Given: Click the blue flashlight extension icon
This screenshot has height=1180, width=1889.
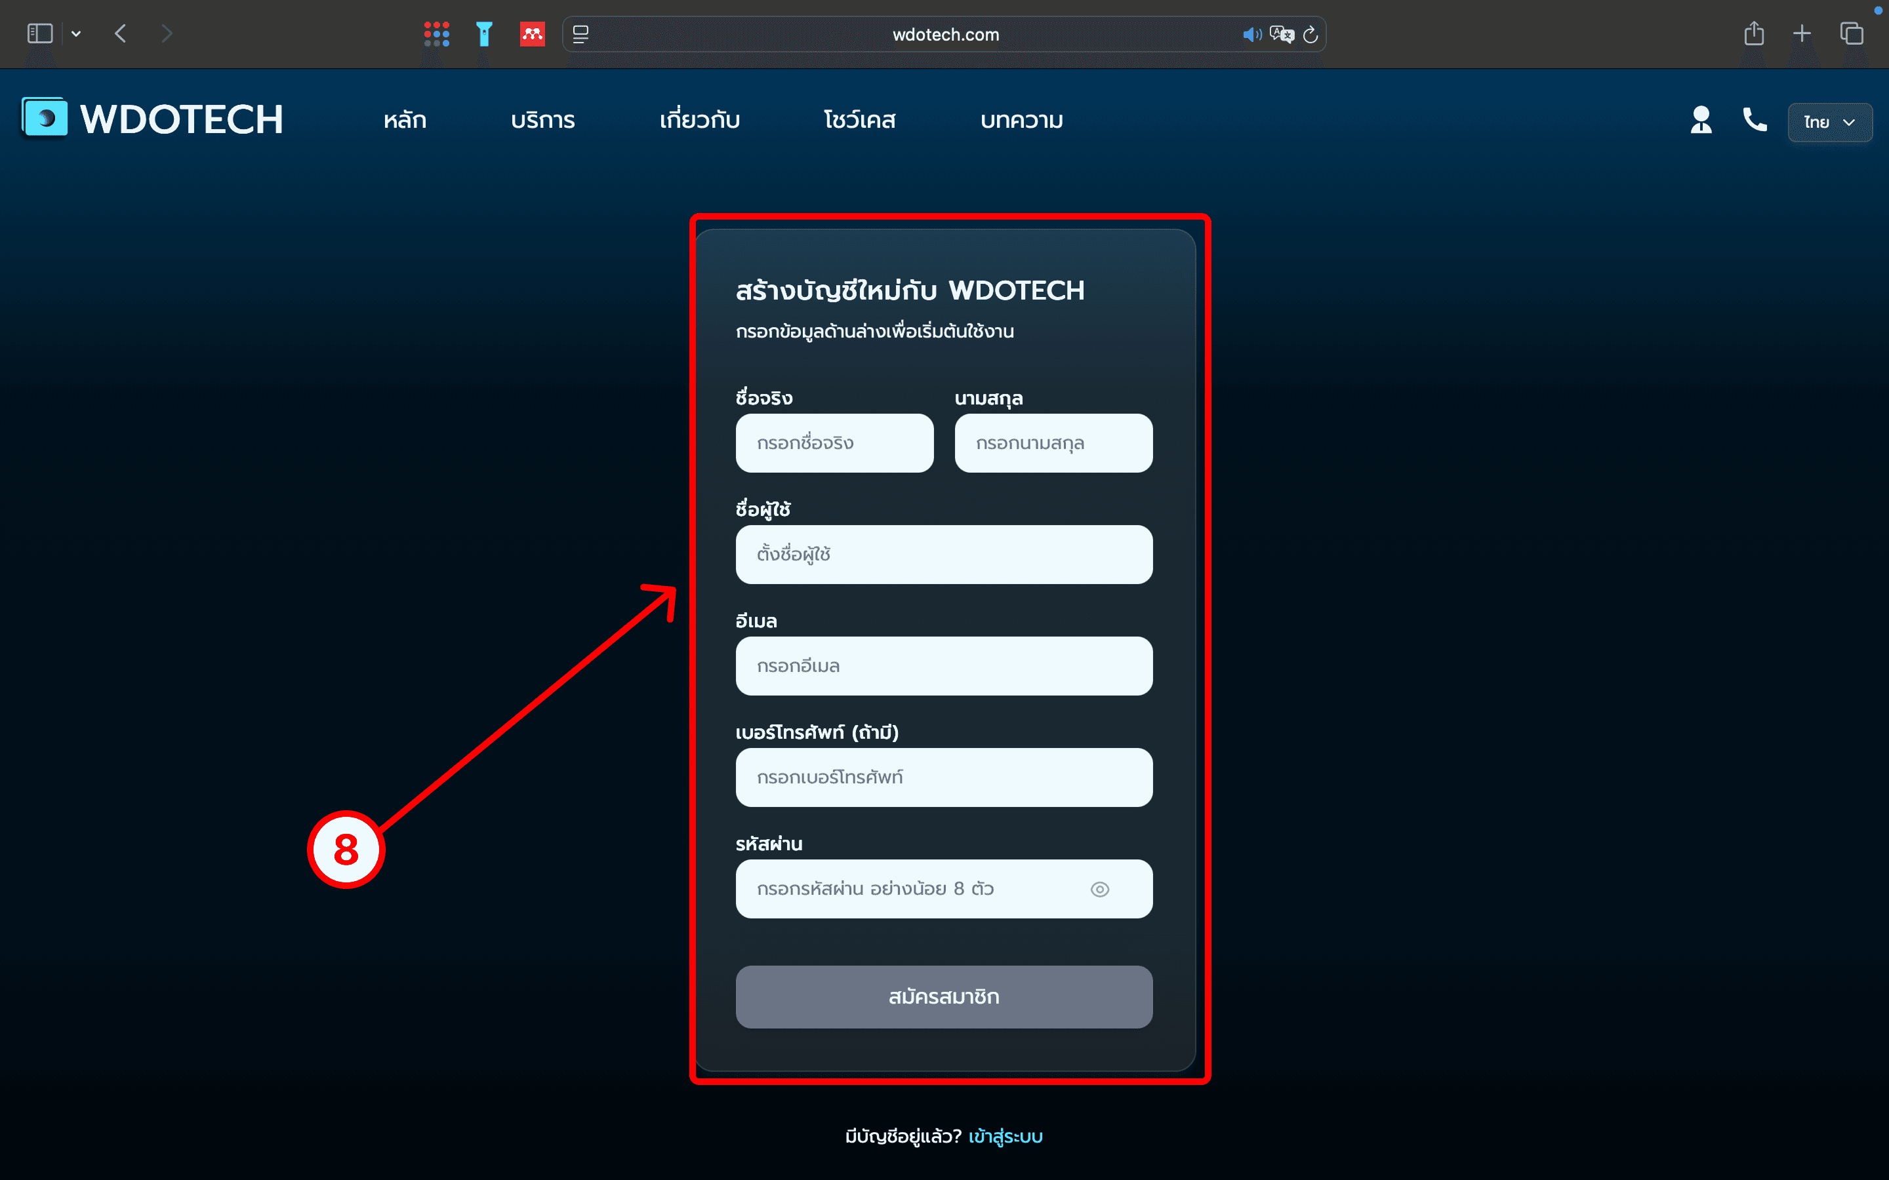Looking at the screenshot, I should click(x=484, y=34).
